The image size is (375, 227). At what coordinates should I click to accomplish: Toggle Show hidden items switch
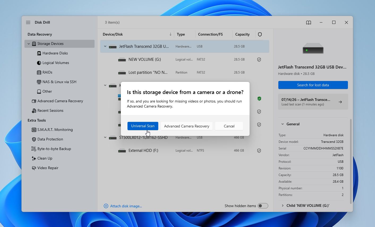(x=263, y=206)
